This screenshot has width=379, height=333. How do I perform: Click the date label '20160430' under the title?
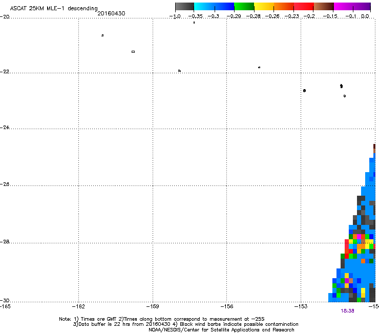tap(111, 13)
